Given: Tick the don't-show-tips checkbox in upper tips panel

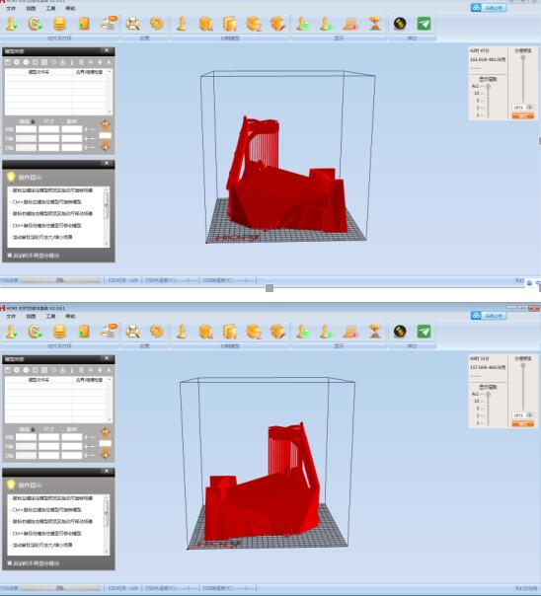Looking at the screenshot, I should point(10,256).
